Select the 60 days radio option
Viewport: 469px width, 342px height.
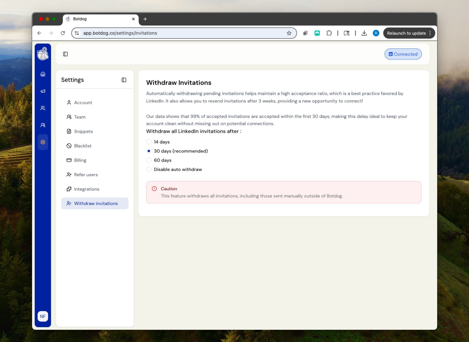click(x=149, y=160)
